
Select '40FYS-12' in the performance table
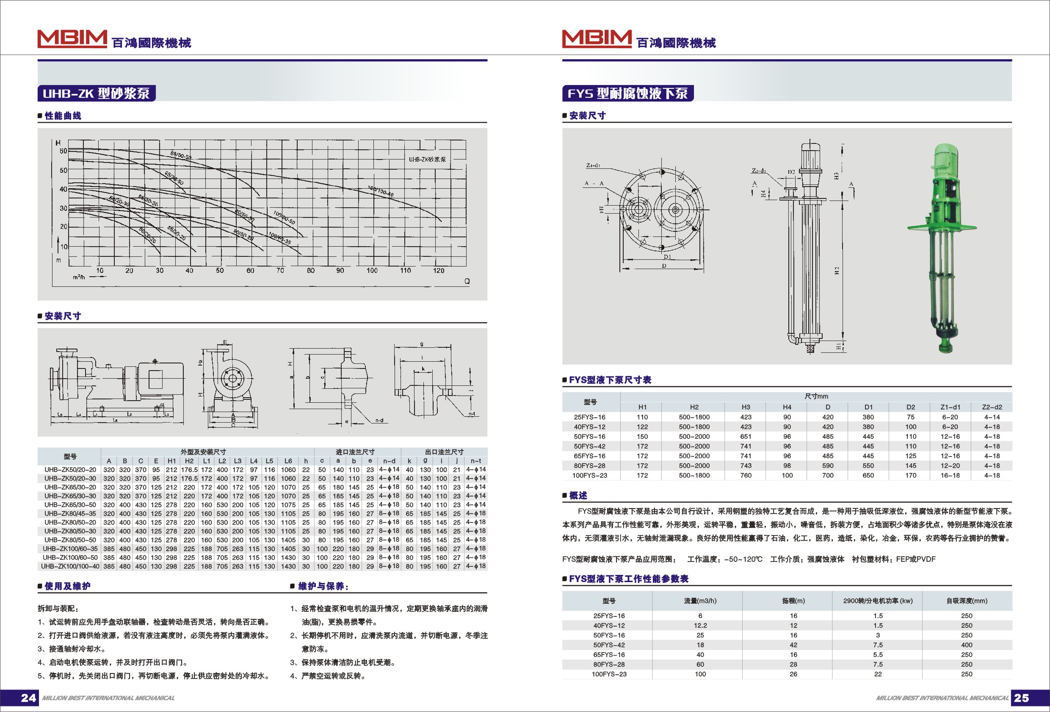(609, 625)
